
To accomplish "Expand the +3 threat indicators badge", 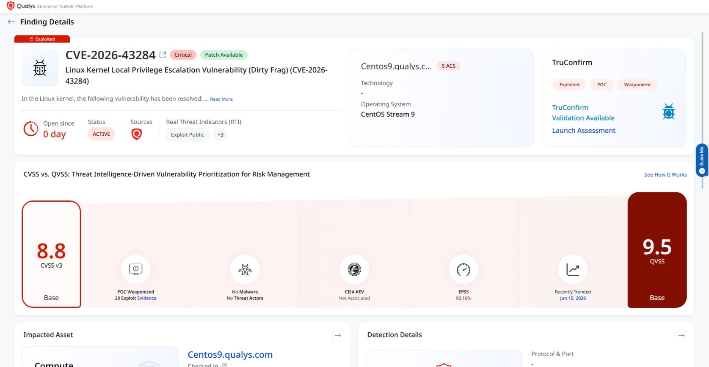I will coord(220,134).
